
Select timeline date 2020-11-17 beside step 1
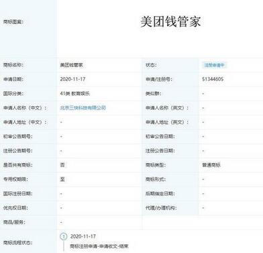pos(83,236)
